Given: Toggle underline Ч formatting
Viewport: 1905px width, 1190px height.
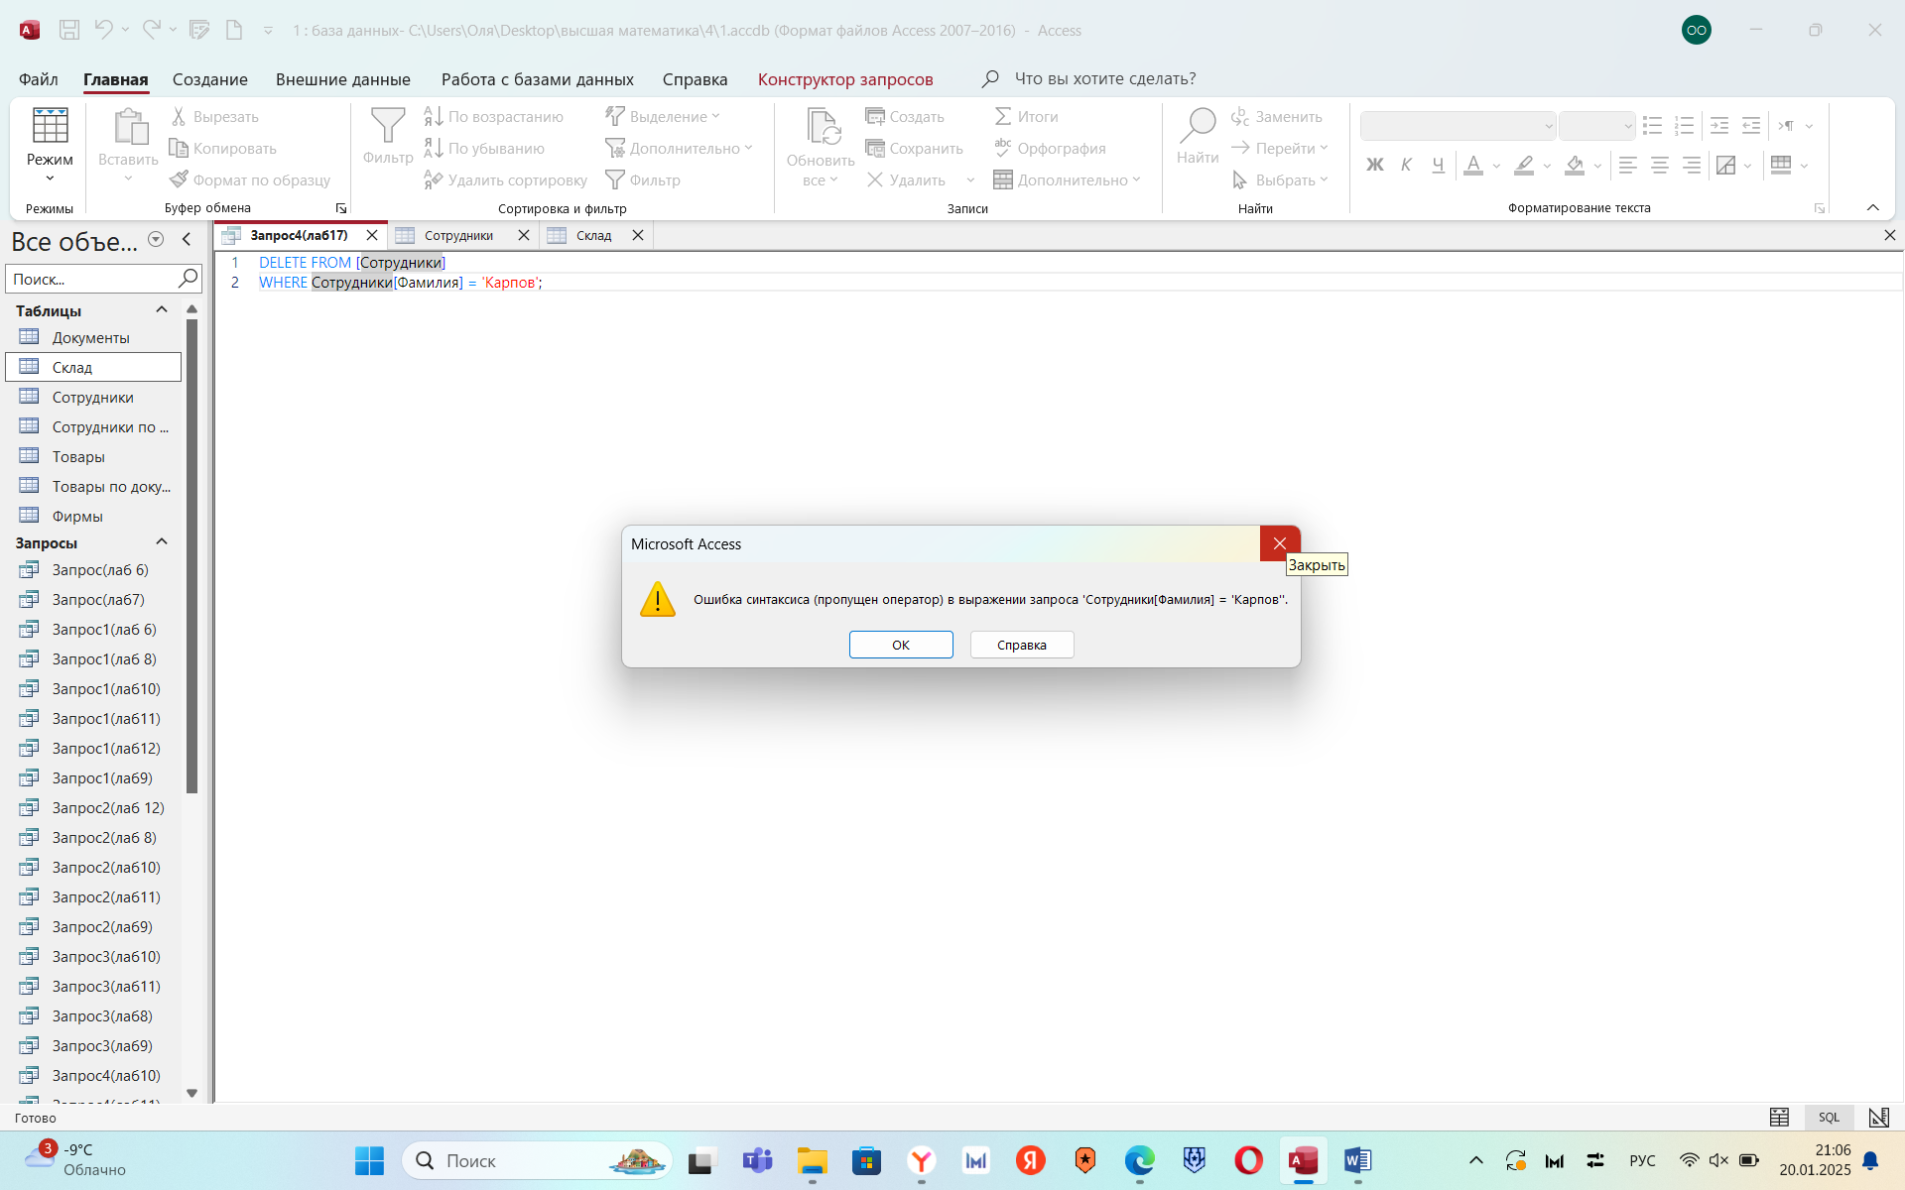Looking at the screenshot, I should click(x=1438, y=165).
